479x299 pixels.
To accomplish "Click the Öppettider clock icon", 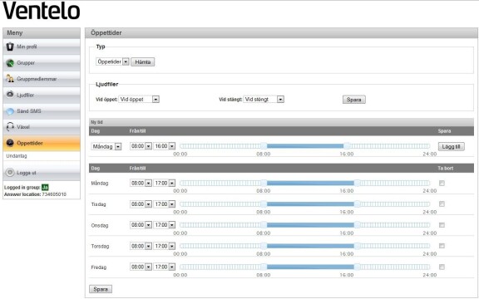I will (x=10, y=143).
